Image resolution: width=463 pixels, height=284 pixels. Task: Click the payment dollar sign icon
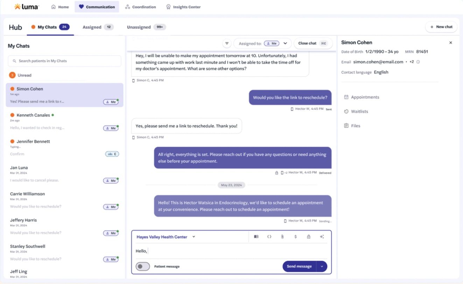(295, 236)
